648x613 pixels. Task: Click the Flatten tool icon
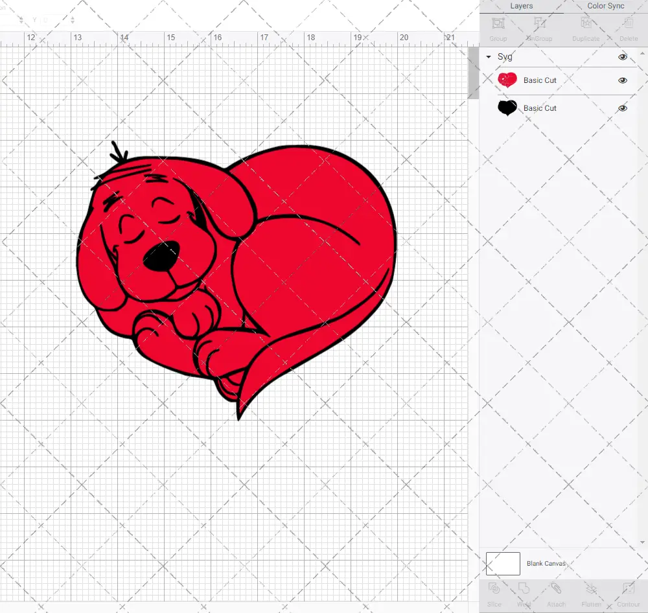pos(591,588)
